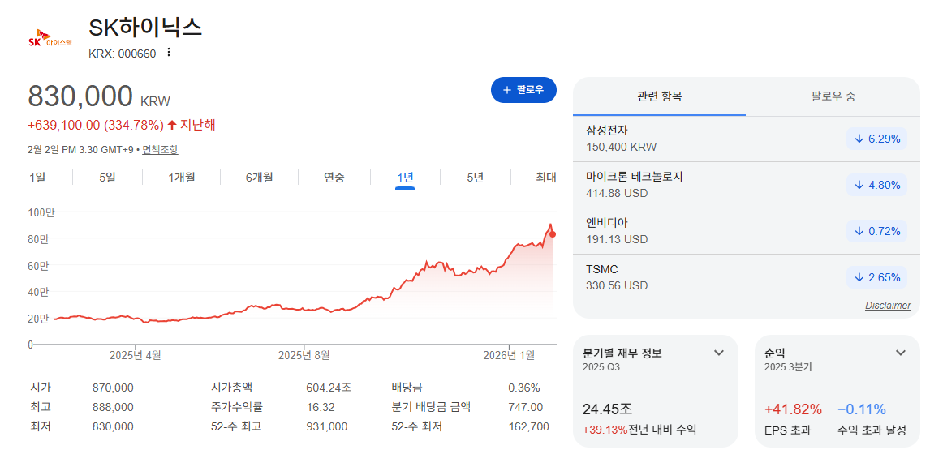Image resolution: width=930 pixels, height=454 pixels.
Task: Click the 분기 배당금 금액 value 747.00
Action: click(526, 407)
